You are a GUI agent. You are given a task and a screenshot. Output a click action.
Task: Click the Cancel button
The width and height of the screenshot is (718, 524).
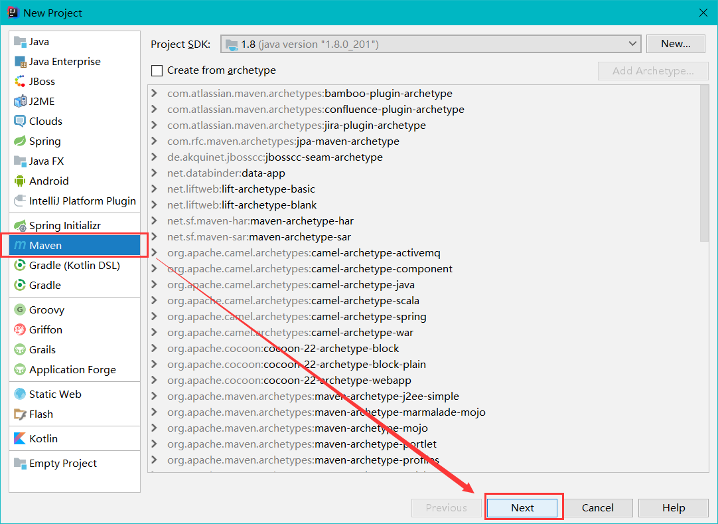pos(598,507)
